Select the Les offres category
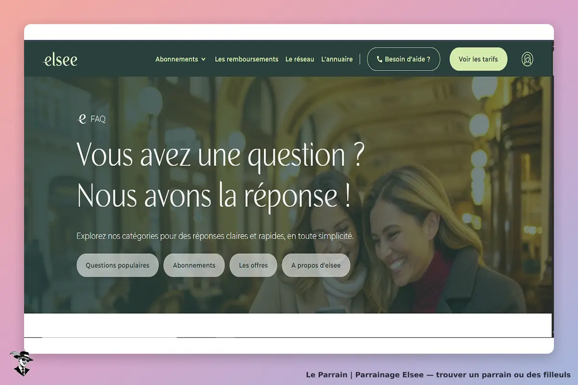 (x=253, y=265)
